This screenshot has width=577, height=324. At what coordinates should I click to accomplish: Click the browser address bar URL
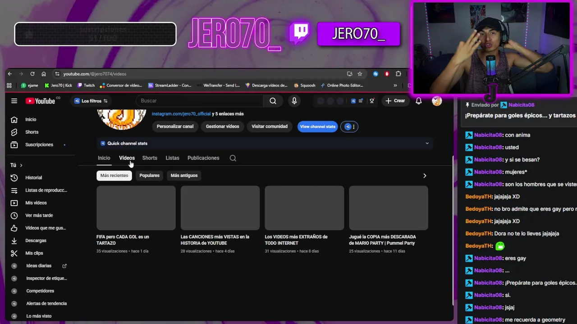[x=95, y=74]
